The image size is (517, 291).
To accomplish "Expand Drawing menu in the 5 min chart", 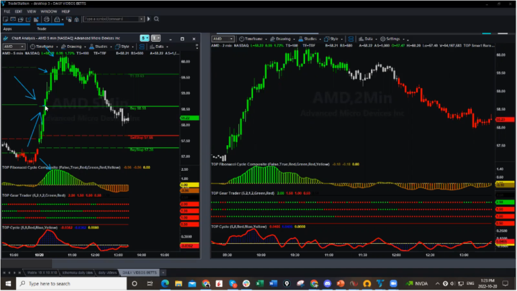I will [73, 47].
